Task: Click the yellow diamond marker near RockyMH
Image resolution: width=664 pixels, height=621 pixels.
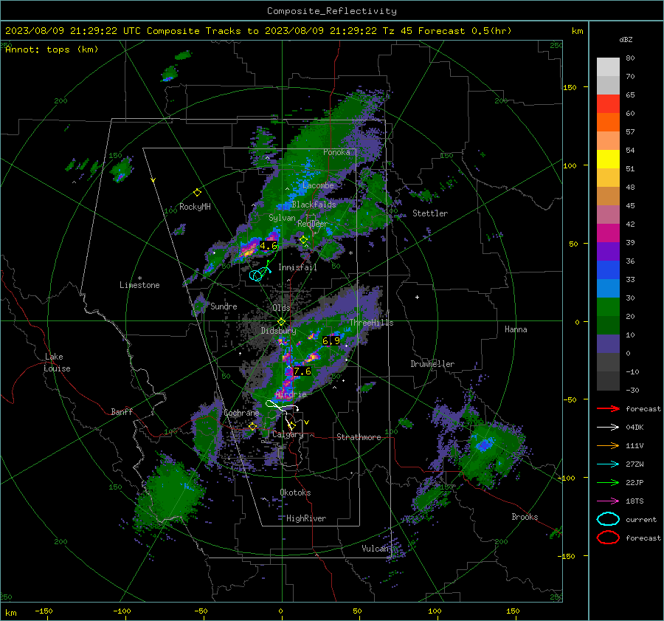Action: tap(197, 193)
